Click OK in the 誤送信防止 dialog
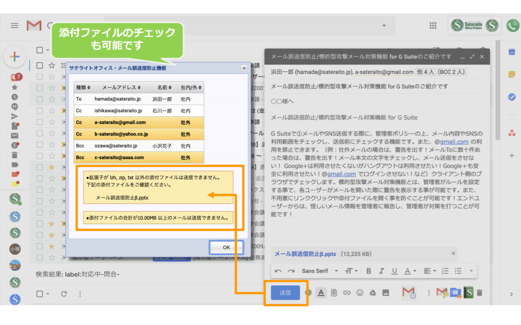521x325 pixels. tap(226, 247)
